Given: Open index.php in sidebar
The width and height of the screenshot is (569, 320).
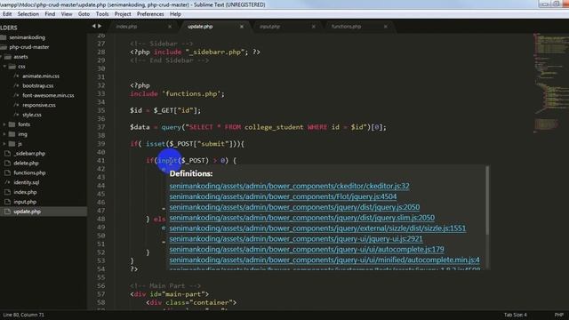Looking at the screenshot, I should pos(25,192).
